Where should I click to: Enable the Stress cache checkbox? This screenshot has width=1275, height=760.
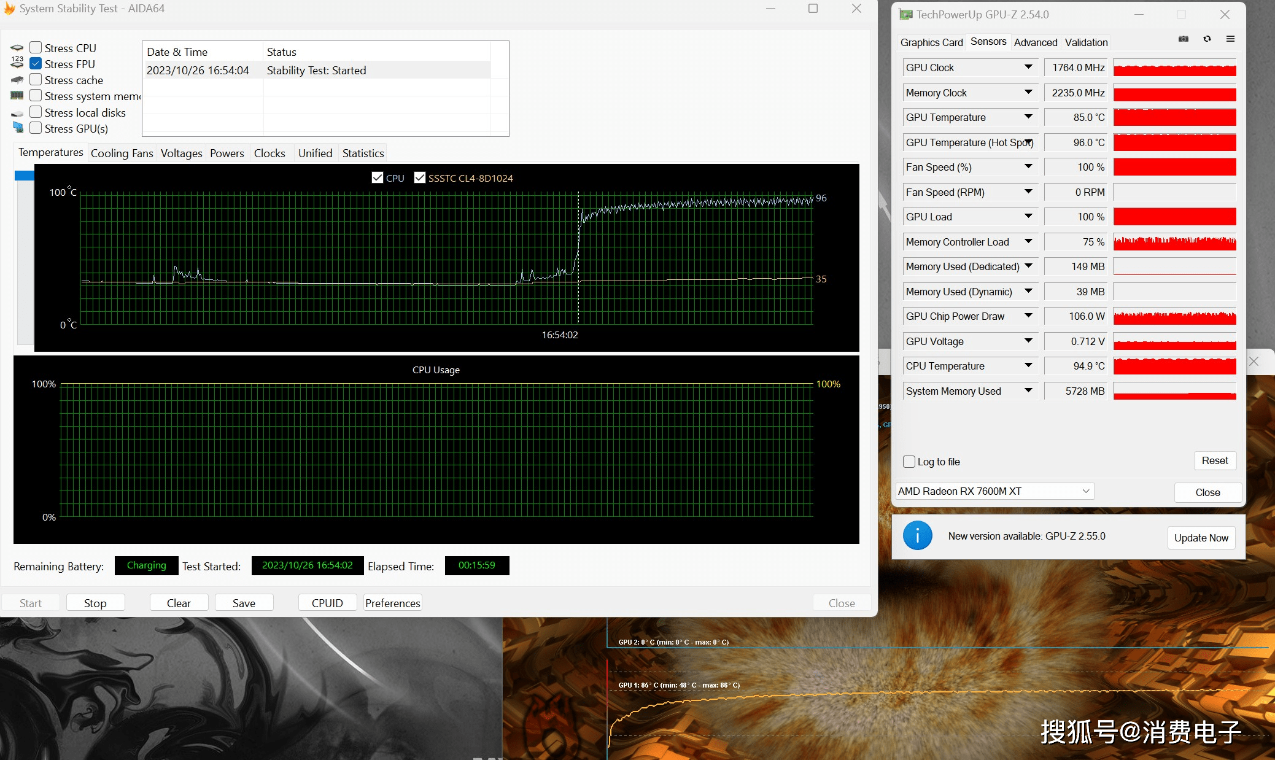pos(36,79)
